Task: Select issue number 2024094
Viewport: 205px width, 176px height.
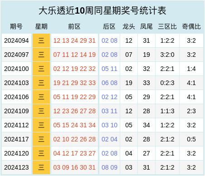Action: pyautogui.click(x=16, y=40)
